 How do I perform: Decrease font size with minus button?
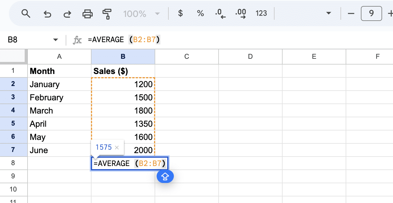(351, 13)
